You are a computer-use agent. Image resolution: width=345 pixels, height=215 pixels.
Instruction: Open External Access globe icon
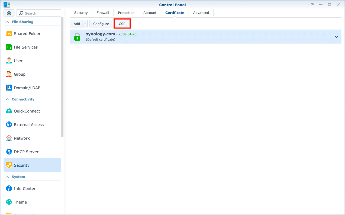(9, 125)
